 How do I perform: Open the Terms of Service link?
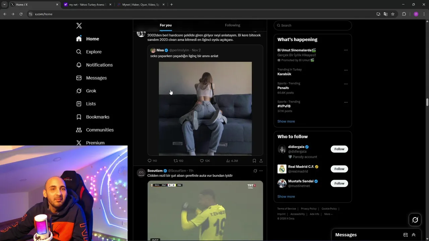287,209
